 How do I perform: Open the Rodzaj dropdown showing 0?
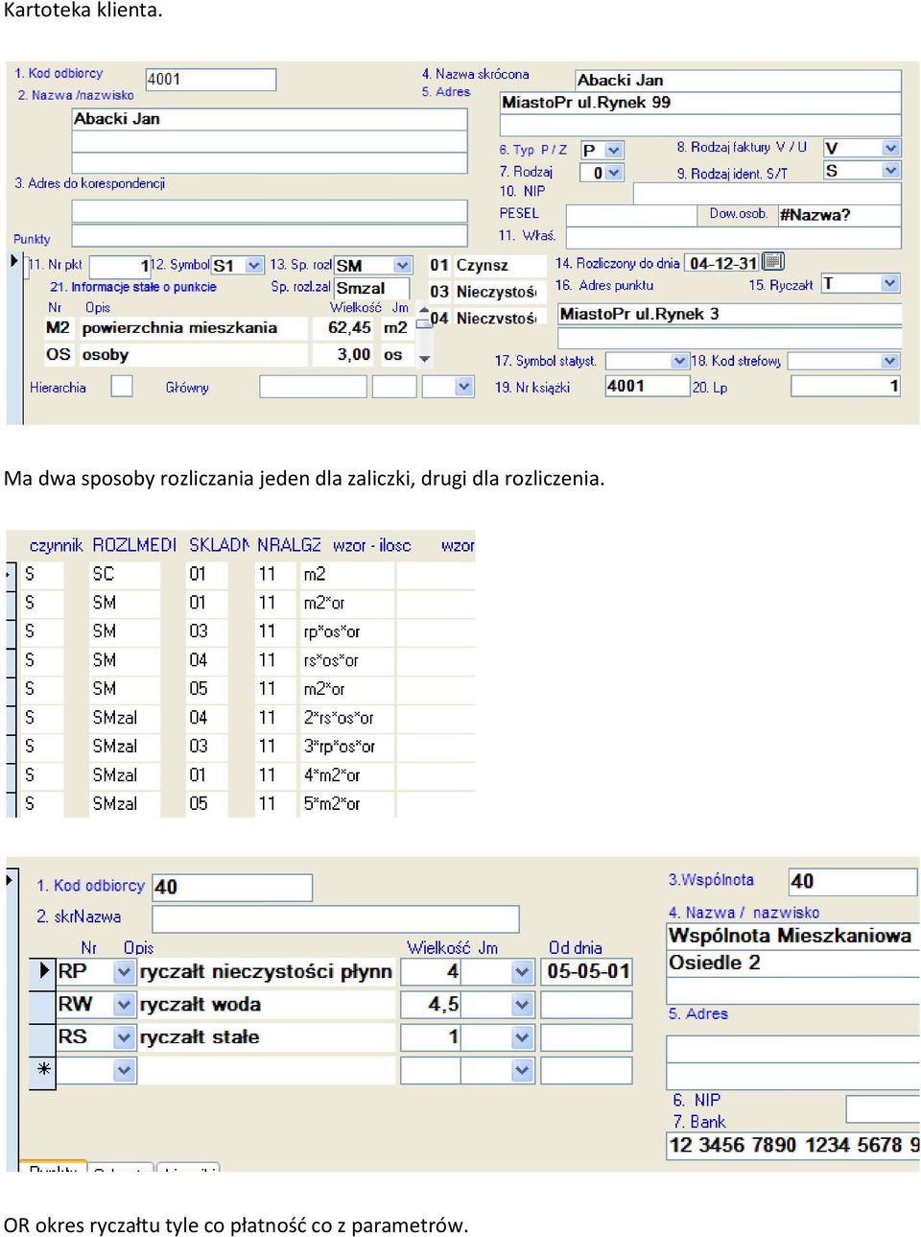pyautogui.click(x=614, y=173)
